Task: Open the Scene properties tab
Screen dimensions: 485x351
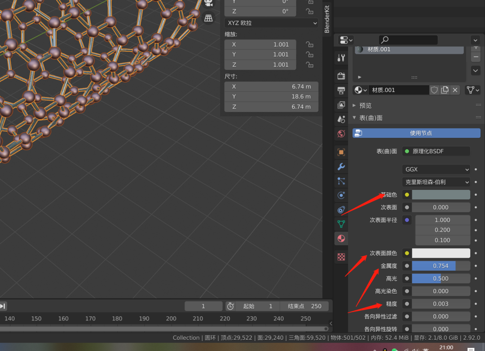Action: (x=341, y=119)
